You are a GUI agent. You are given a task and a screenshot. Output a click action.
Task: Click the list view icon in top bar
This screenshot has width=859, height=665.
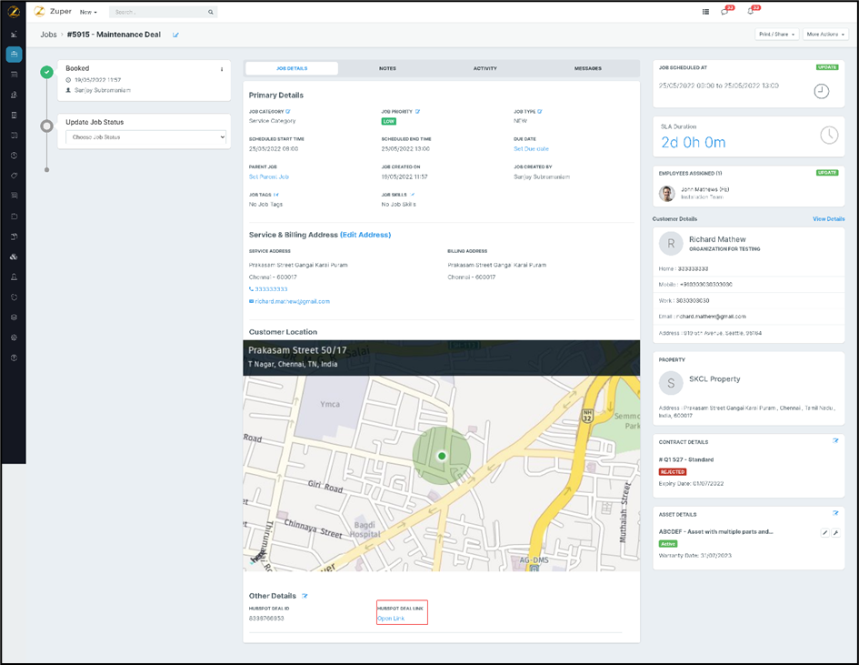click(705, 12)
